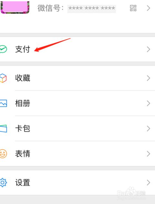This screenshot has width=155, height=204.
Task: Tap the Settings gear icon
Action: (3, 183)
